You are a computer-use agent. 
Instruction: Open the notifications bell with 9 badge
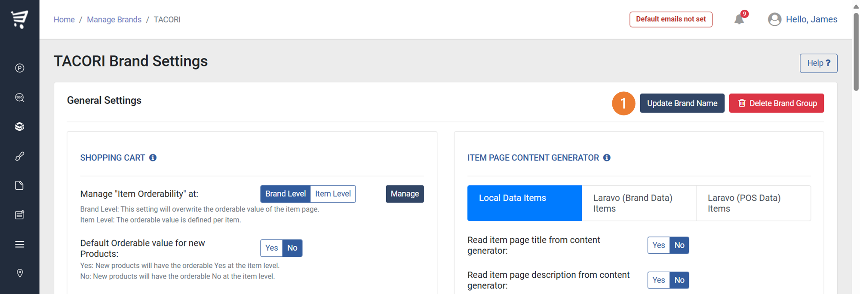click(740, 18)
